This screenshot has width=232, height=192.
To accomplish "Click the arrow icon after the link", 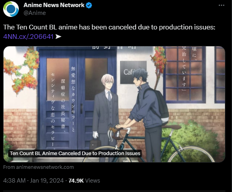I will 58,37.
